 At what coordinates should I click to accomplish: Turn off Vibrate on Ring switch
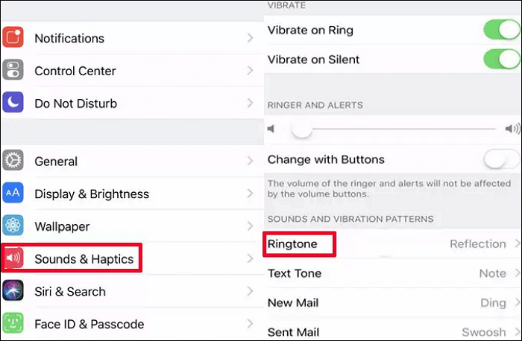(501, 31)
